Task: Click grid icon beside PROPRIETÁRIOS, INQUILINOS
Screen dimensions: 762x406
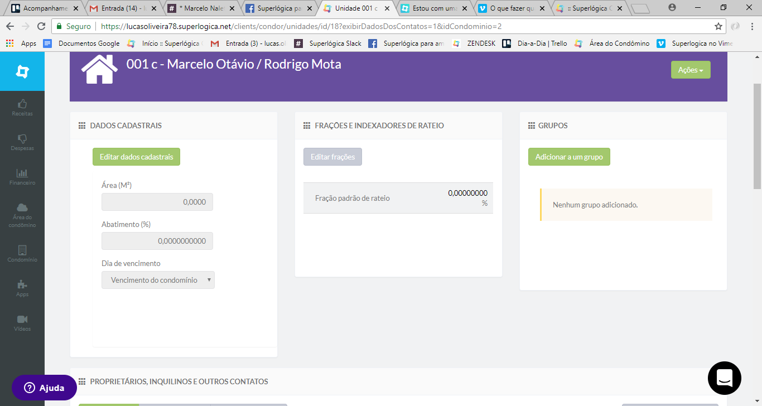Action: click(x=82, y=381)
